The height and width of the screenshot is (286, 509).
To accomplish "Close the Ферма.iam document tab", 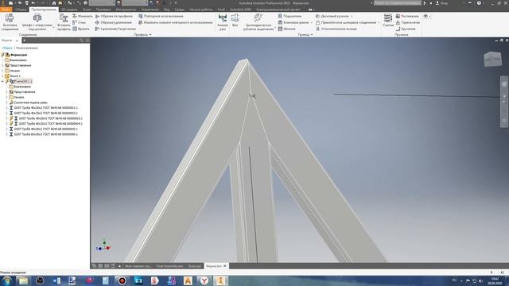I will click(224, 266).
